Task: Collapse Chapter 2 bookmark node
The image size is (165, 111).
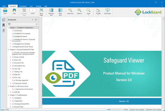Action: click(x=9, y=50)
